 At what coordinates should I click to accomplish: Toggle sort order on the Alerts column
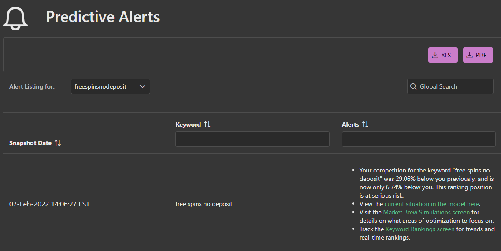tap(365, 124)
